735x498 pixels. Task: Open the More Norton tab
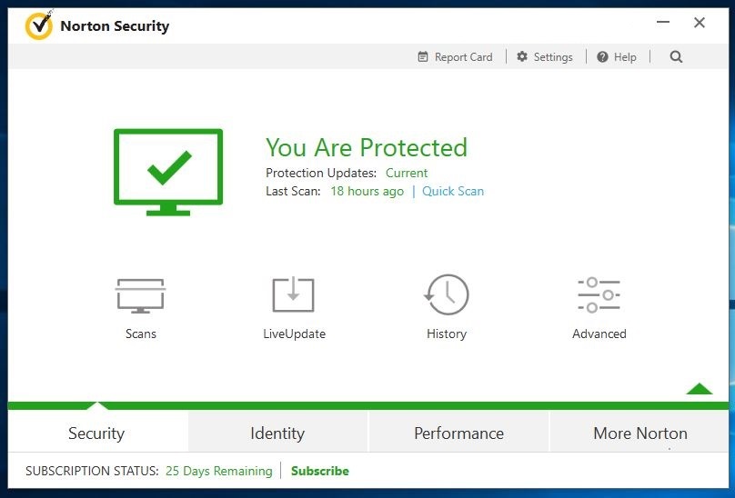pyautogui.click(x=640, y=433)
